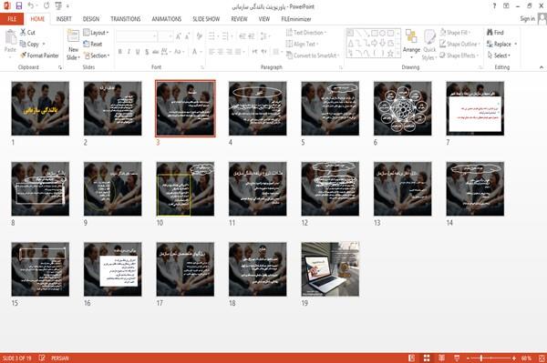This screenshot has width=547, height=363.
Task: Click the Sign in link
Action: click(x=527, y=19)
